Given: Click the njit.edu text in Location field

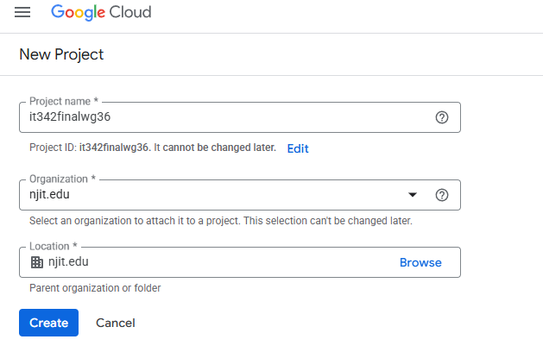Looking at the screenshot, I should [69, 262].
